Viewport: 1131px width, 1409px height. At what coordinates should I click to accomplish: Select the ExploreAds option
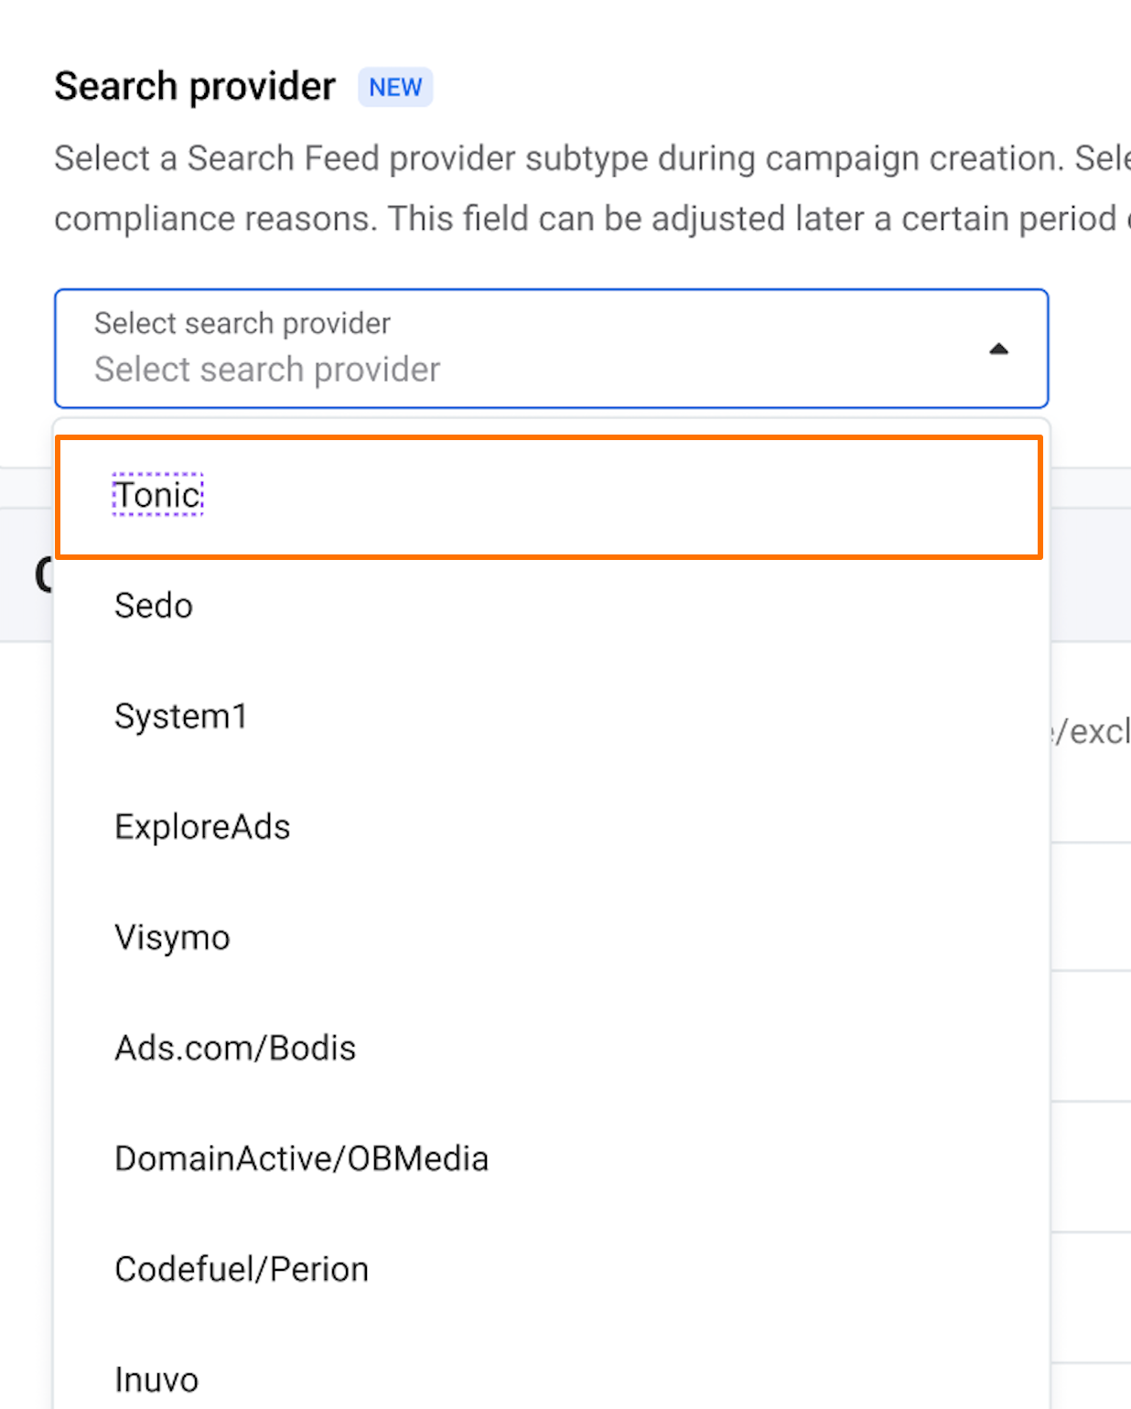(202, 827)
